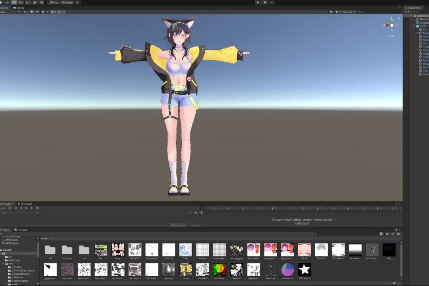
Task: Toggle grid snapping icon beside Global
Action: (78, 3)
